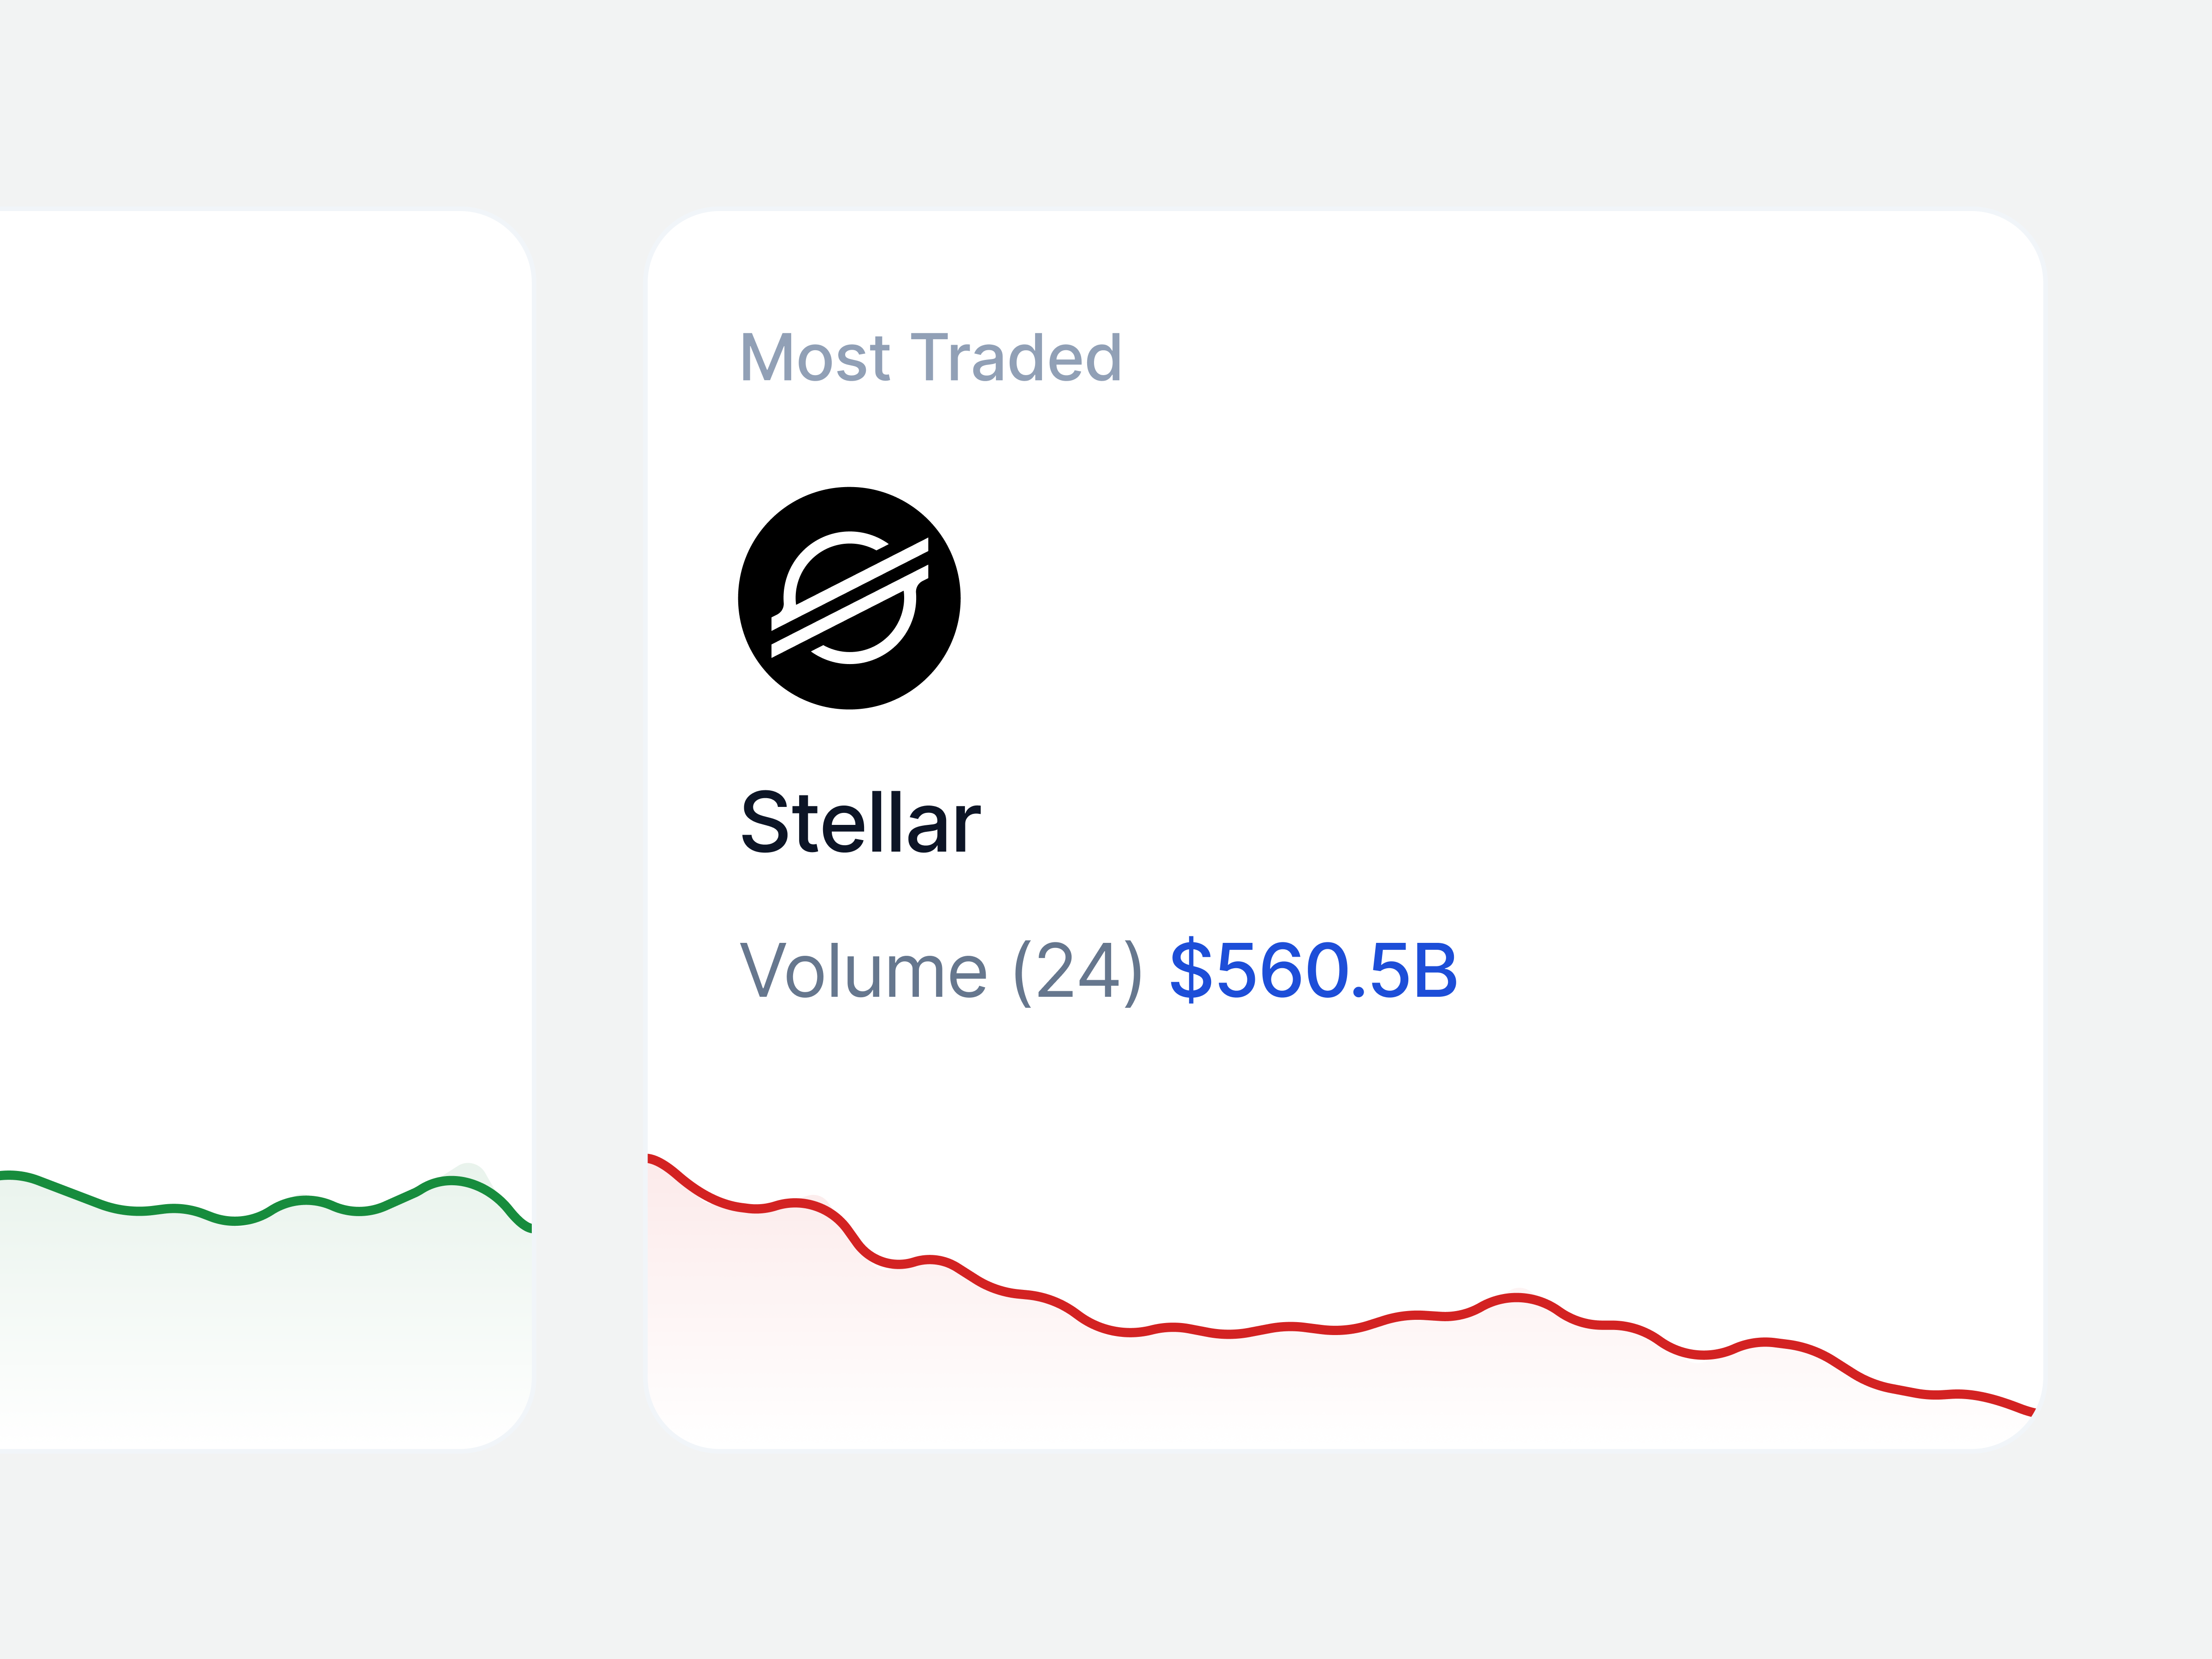
Task: Select the Most Traded heading
Action: point(931,357)
